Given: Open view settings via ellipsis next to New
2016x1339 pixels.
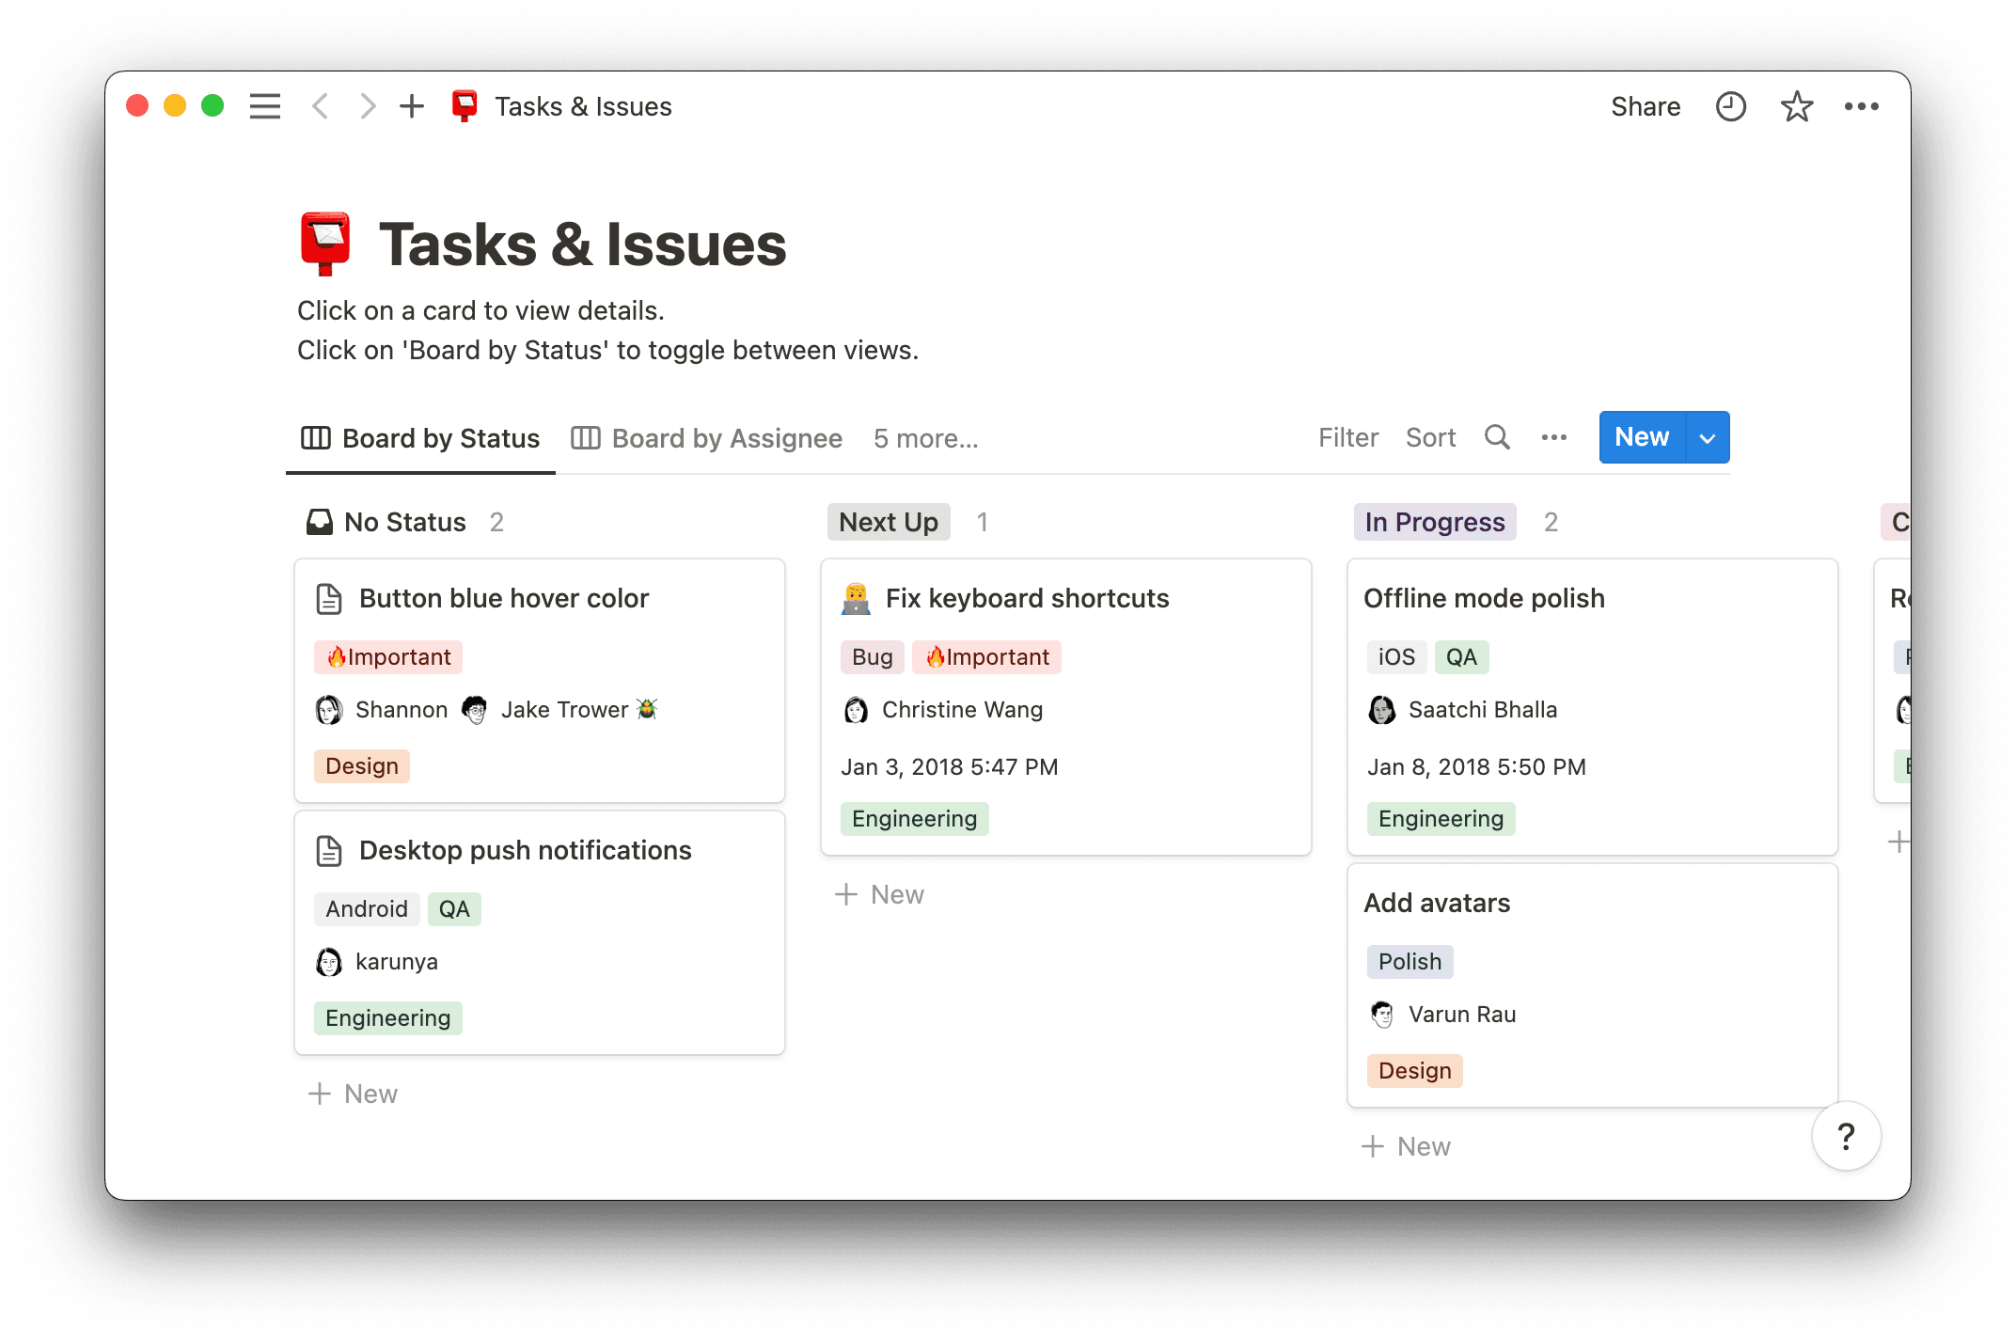Looking at the screenshot, I should pos(1553,437).
